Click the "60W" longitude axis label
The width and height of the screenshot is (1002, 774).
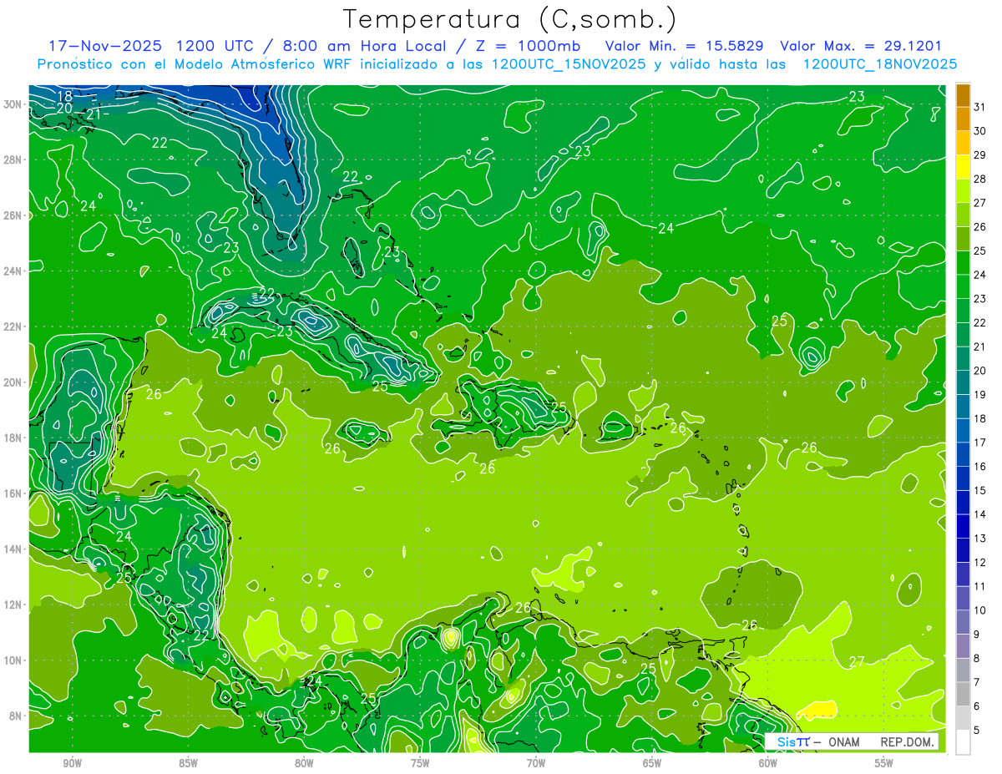[768, 763]
